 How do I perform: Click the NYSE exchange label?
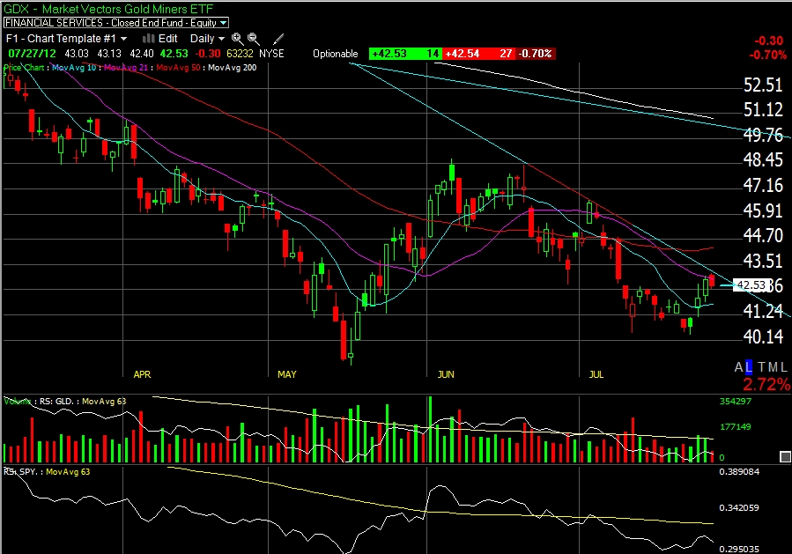pyautogui.click(x=271, y=54)
